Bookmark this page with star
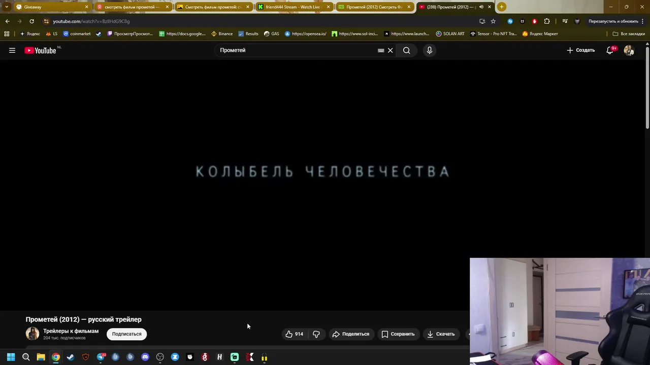 click(x=493, y=21)
